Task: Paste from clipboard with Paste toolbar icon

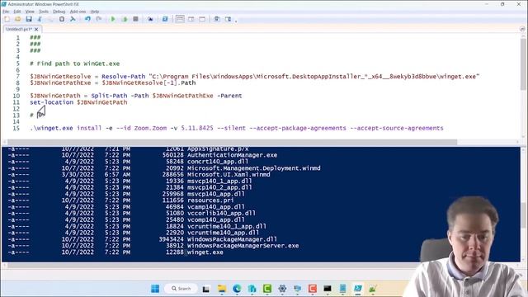Action: pyautogui.click(x=62, y=19)
